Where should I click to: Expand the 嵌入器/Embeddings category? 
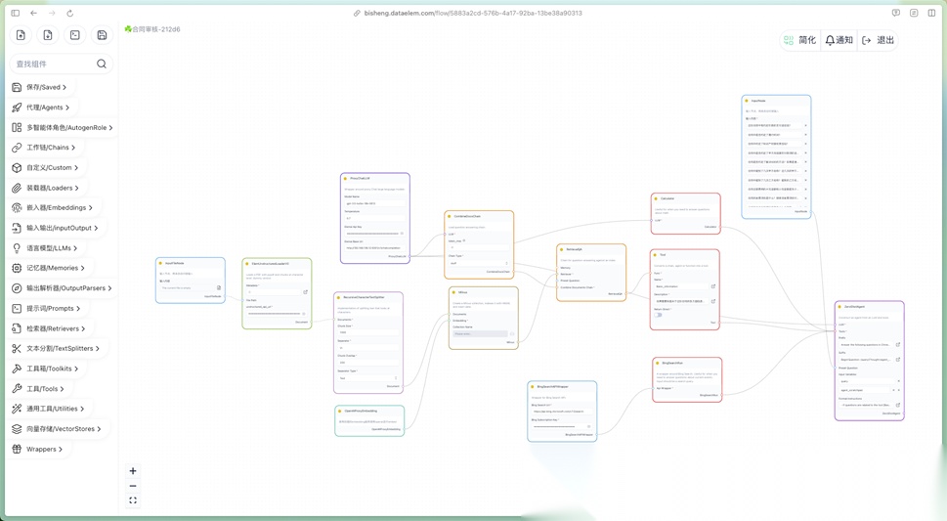pos(53,207)
